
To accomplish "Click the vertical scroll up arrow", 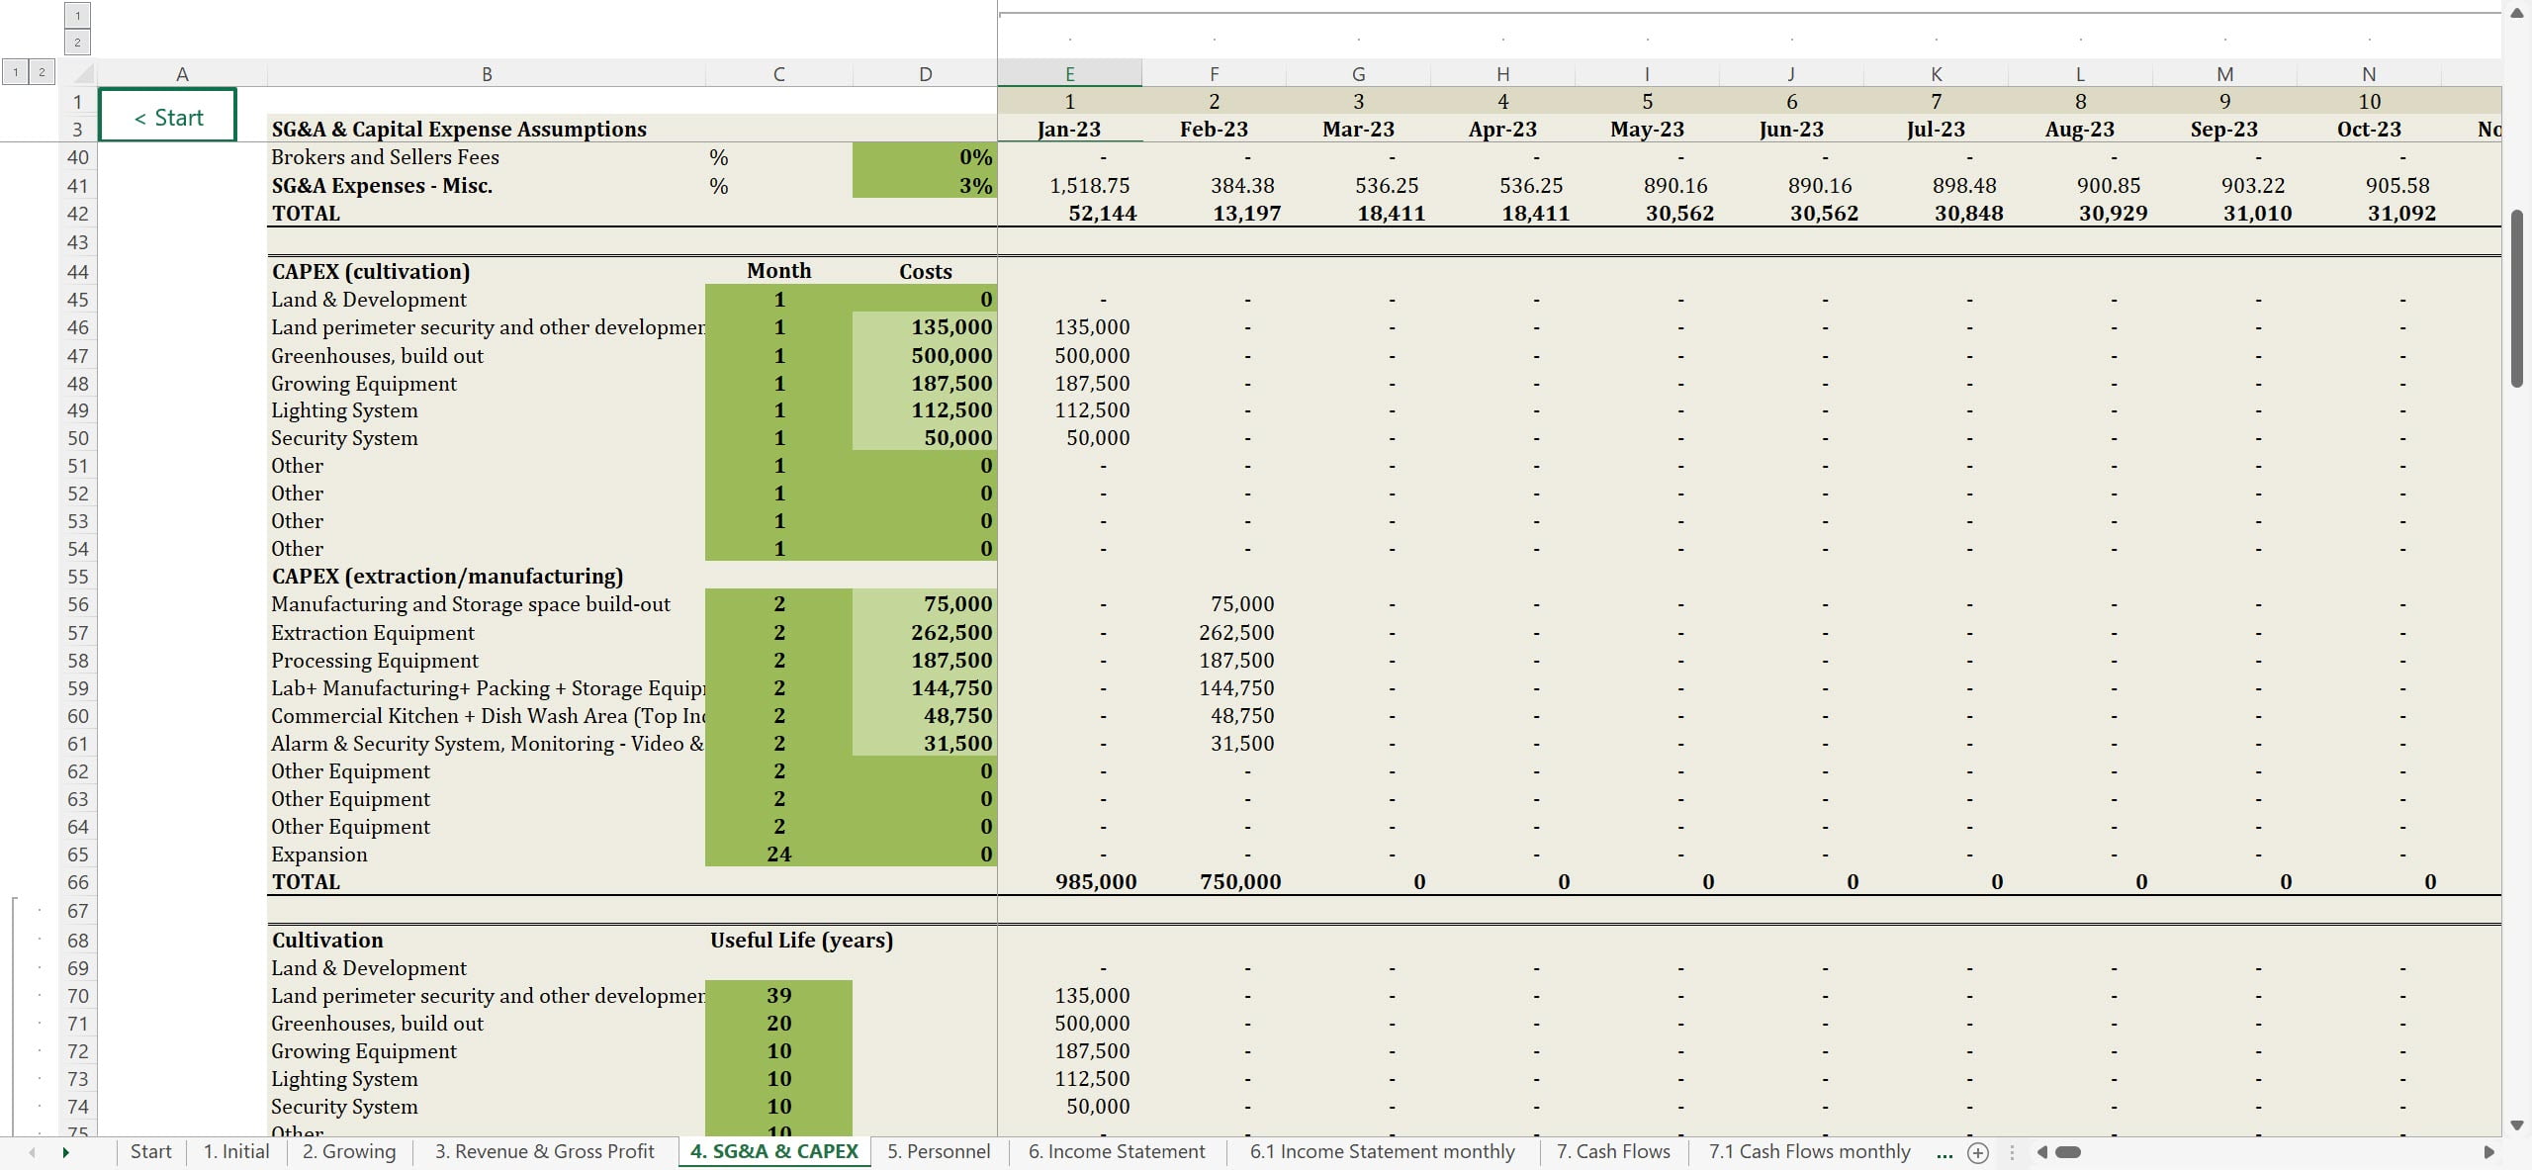I will click(2517, 13).
